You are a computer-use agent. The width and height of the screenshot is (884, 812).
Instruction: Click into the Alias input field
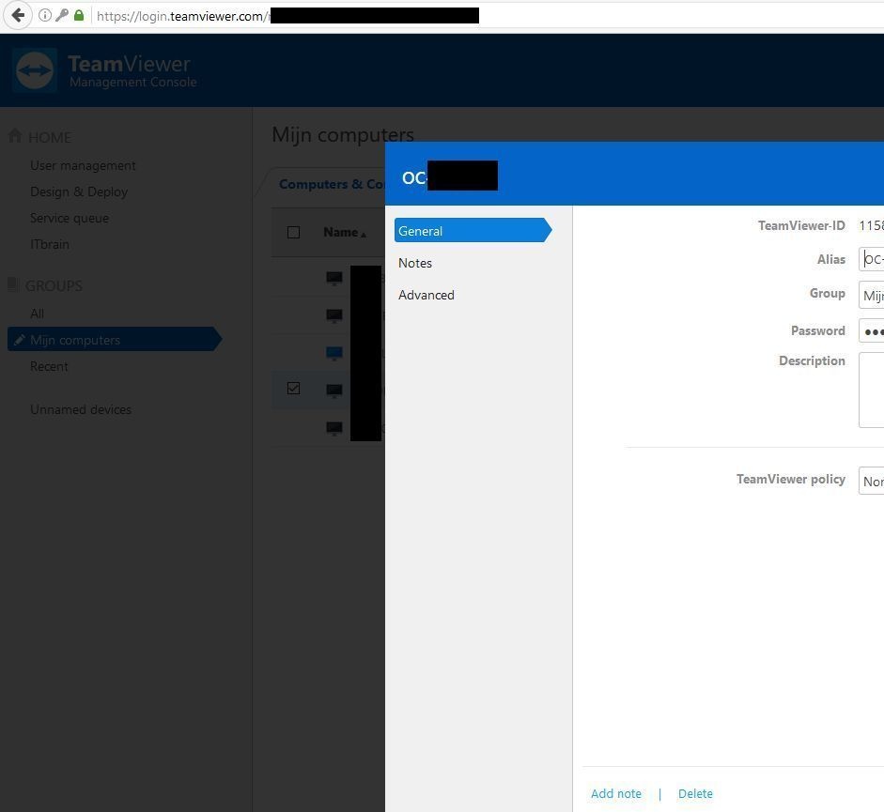871,259
